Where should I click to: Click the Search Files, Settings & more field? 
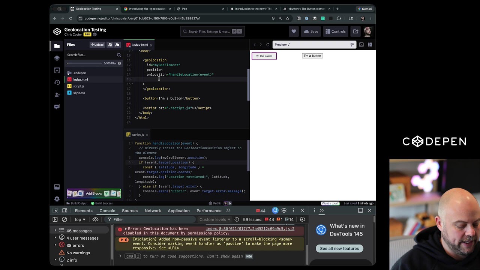click(x=212, y=31)
